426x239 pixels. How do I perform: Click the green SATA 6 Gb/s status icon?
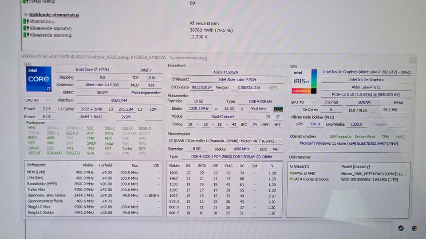pos(291,179)
